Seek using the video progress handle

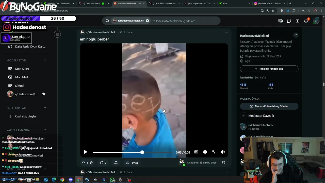coord(142,152)
